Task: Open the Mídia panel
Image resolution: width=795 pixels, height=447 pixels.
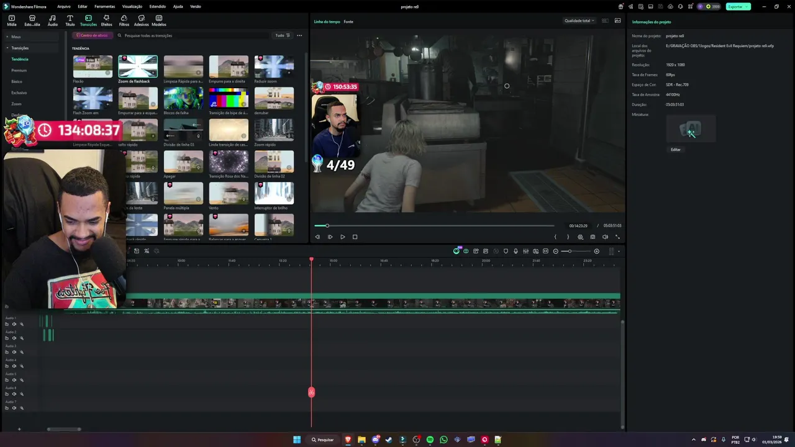Action: point(12,20)
